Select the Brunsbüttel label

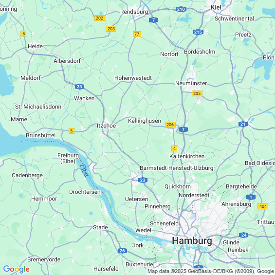41,135
